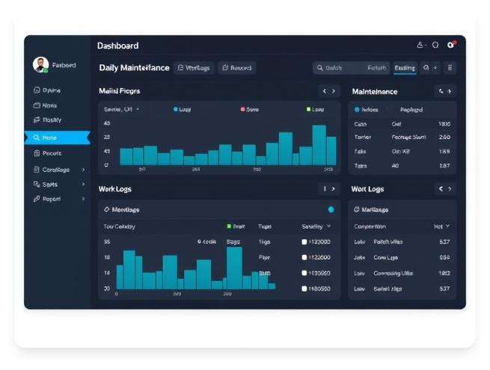This screenshot has height=370, width=490.
Task: Click the Record button in the header row
Action: (x=237, y=68)
